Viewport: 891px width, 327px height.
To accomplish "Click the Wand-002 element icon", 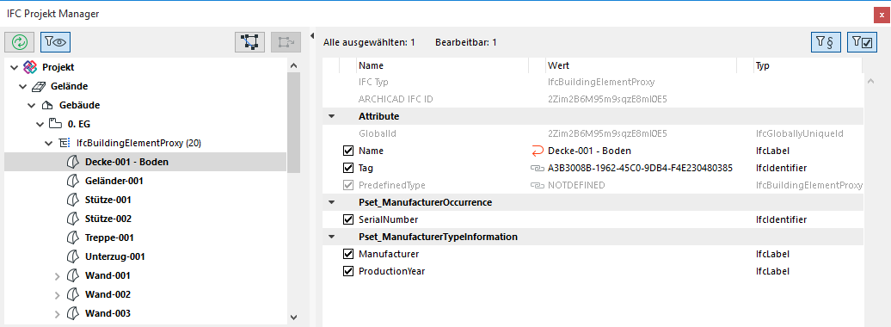I will point(72,294).
